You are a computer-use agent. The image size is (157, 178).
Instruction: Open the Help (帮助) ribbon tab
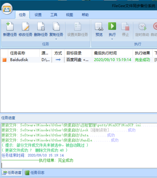click(85, 15)
